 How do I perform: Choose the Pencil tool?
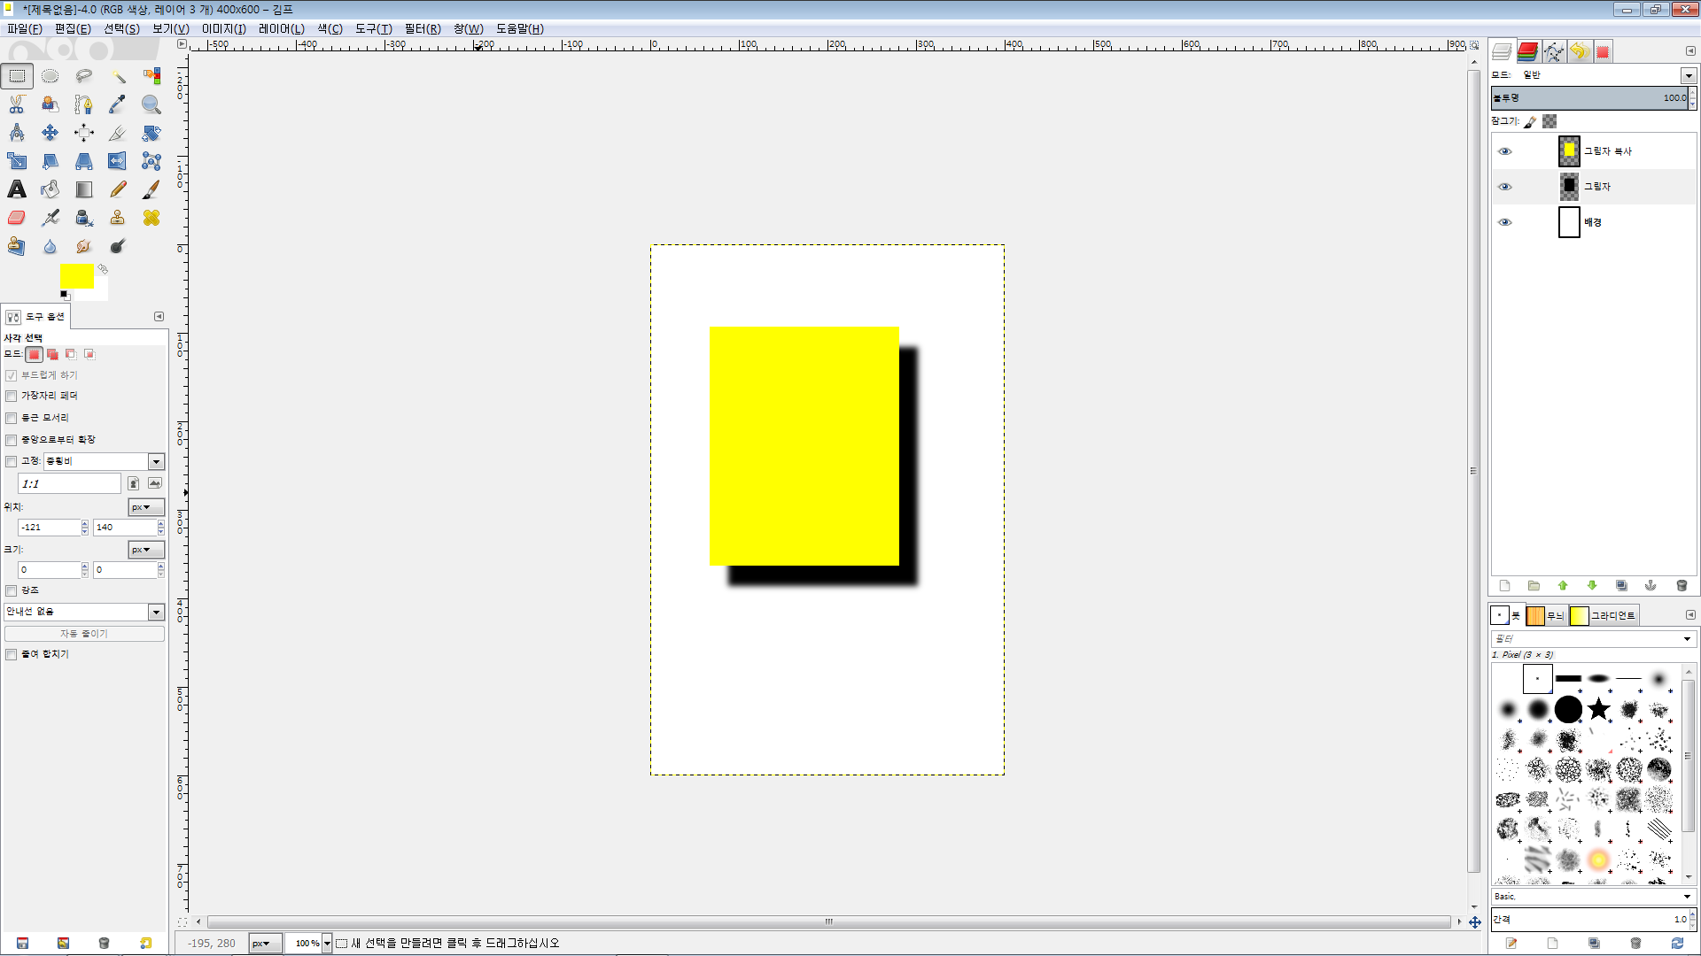[x=118, y=189]
